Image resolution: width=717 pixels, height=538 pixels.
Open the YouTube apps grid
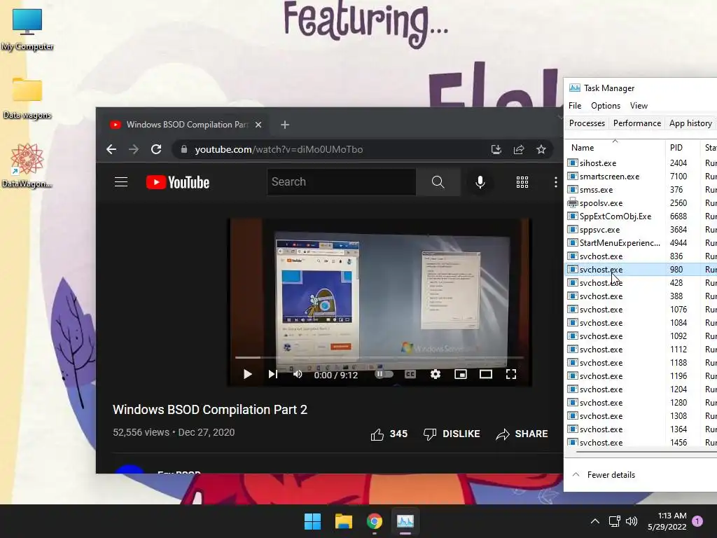tap(522, 182)
